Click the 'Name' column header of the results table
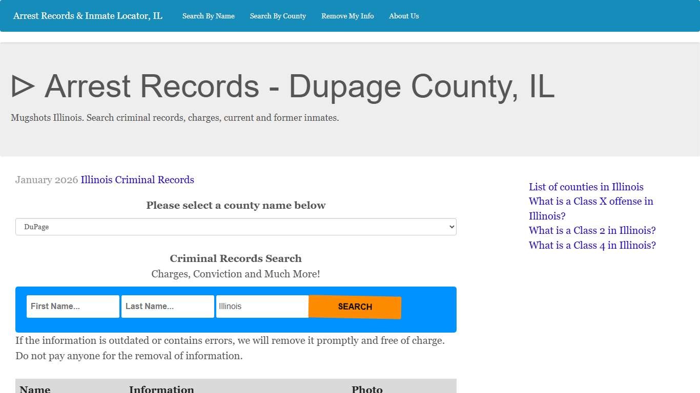 pyautogui.click(x=34, y=389)
